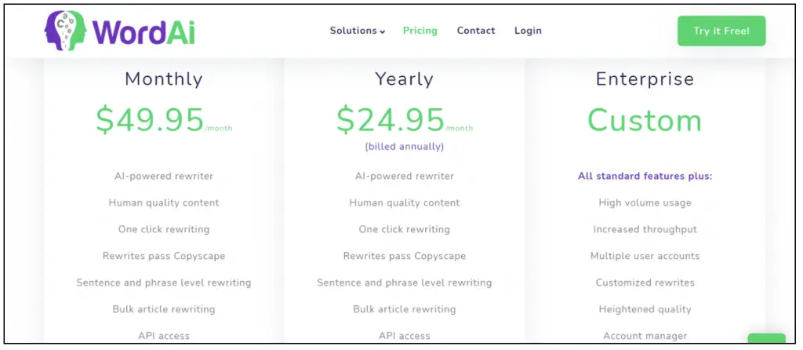Click the billed annually note
Screen dimensions: 803x350
(405, 146)
